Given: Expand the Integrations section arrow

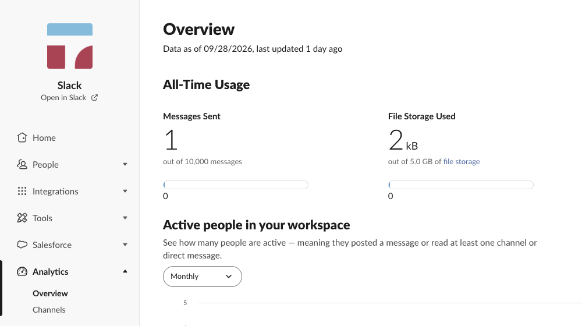Looking at the screenshot, I should tap(125, 191).
